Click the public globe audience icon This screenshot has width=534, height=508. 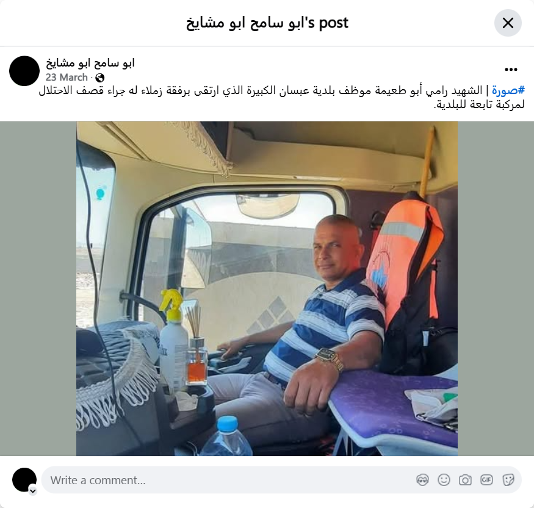click(100, 78)
